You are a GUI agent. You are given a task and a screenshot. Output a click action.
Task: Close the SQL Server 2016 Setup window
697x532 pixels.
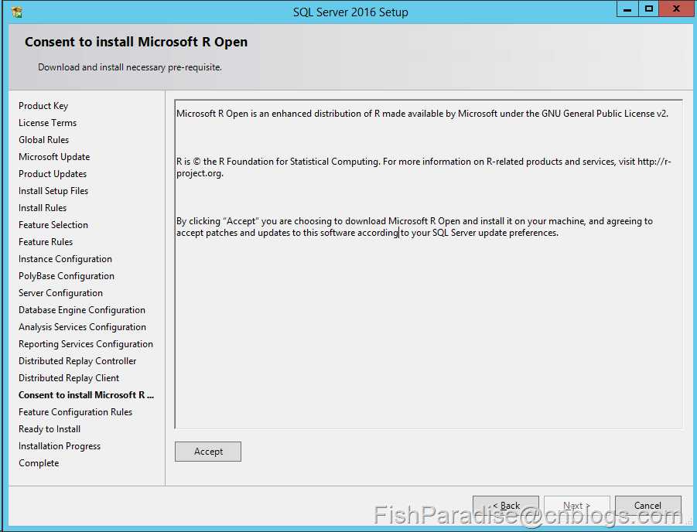tap(677, 9)
